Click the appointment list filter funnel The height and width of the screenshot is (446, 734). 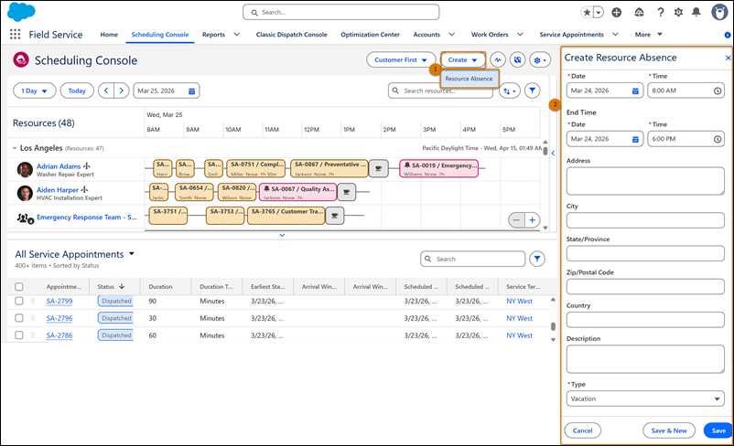(537, 259)
